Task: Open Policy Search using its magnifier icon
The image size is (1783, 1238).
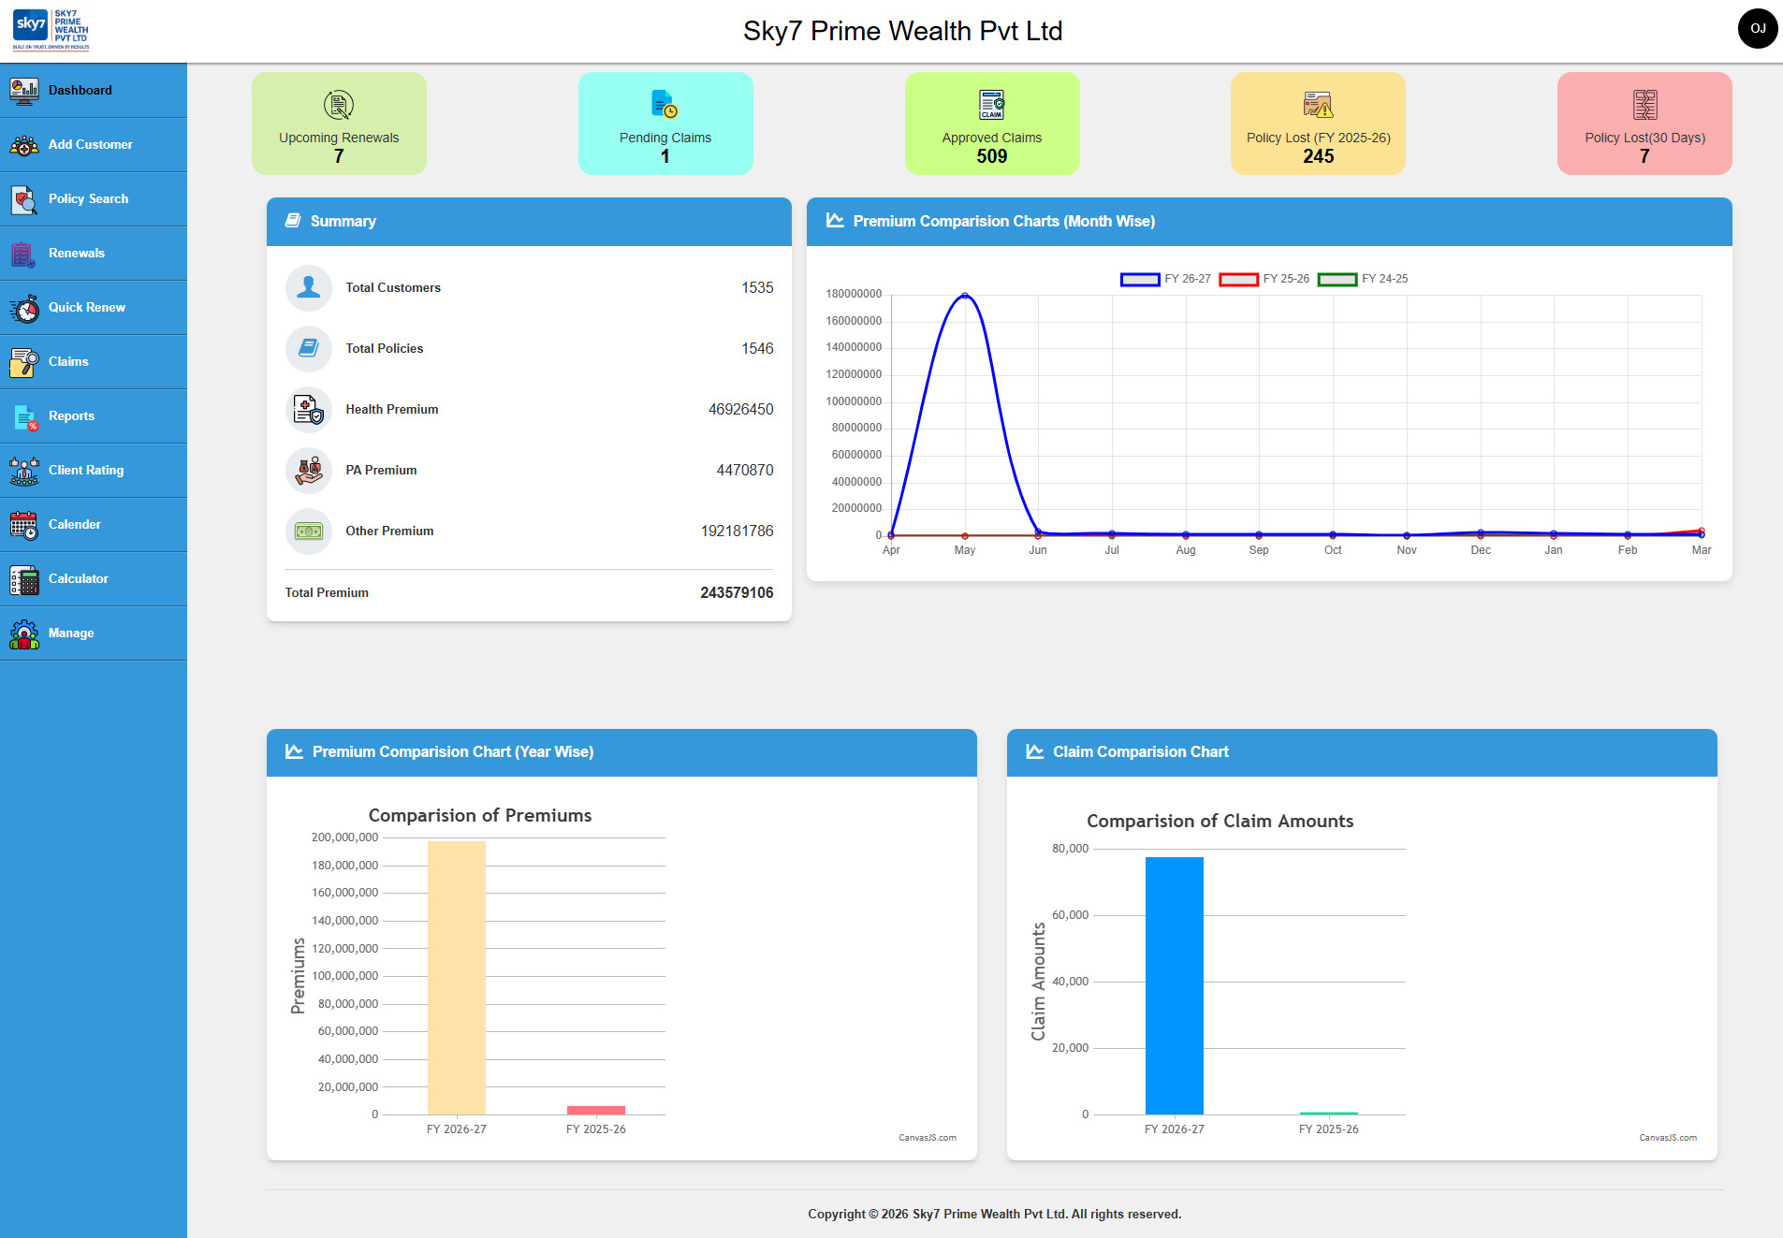Action: pos(23,198)
